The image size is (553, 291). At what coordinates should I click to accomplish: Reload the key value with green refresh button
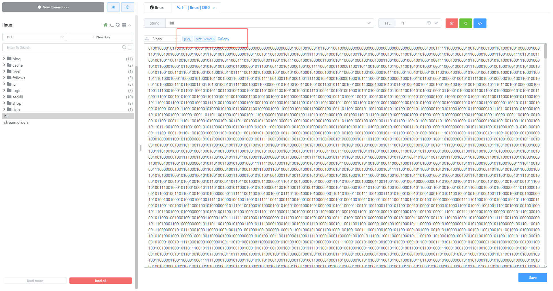(x=466, y=23)
